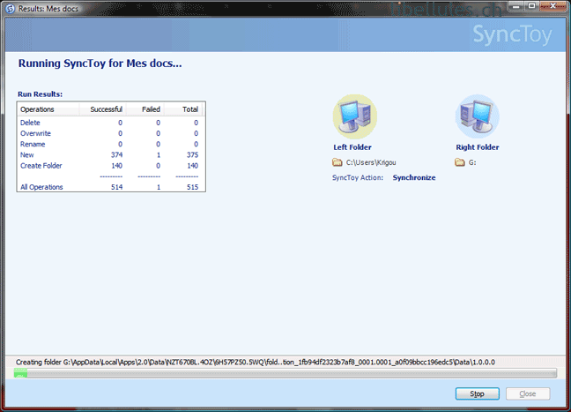Click the Synchronize action text

(414, 177)
